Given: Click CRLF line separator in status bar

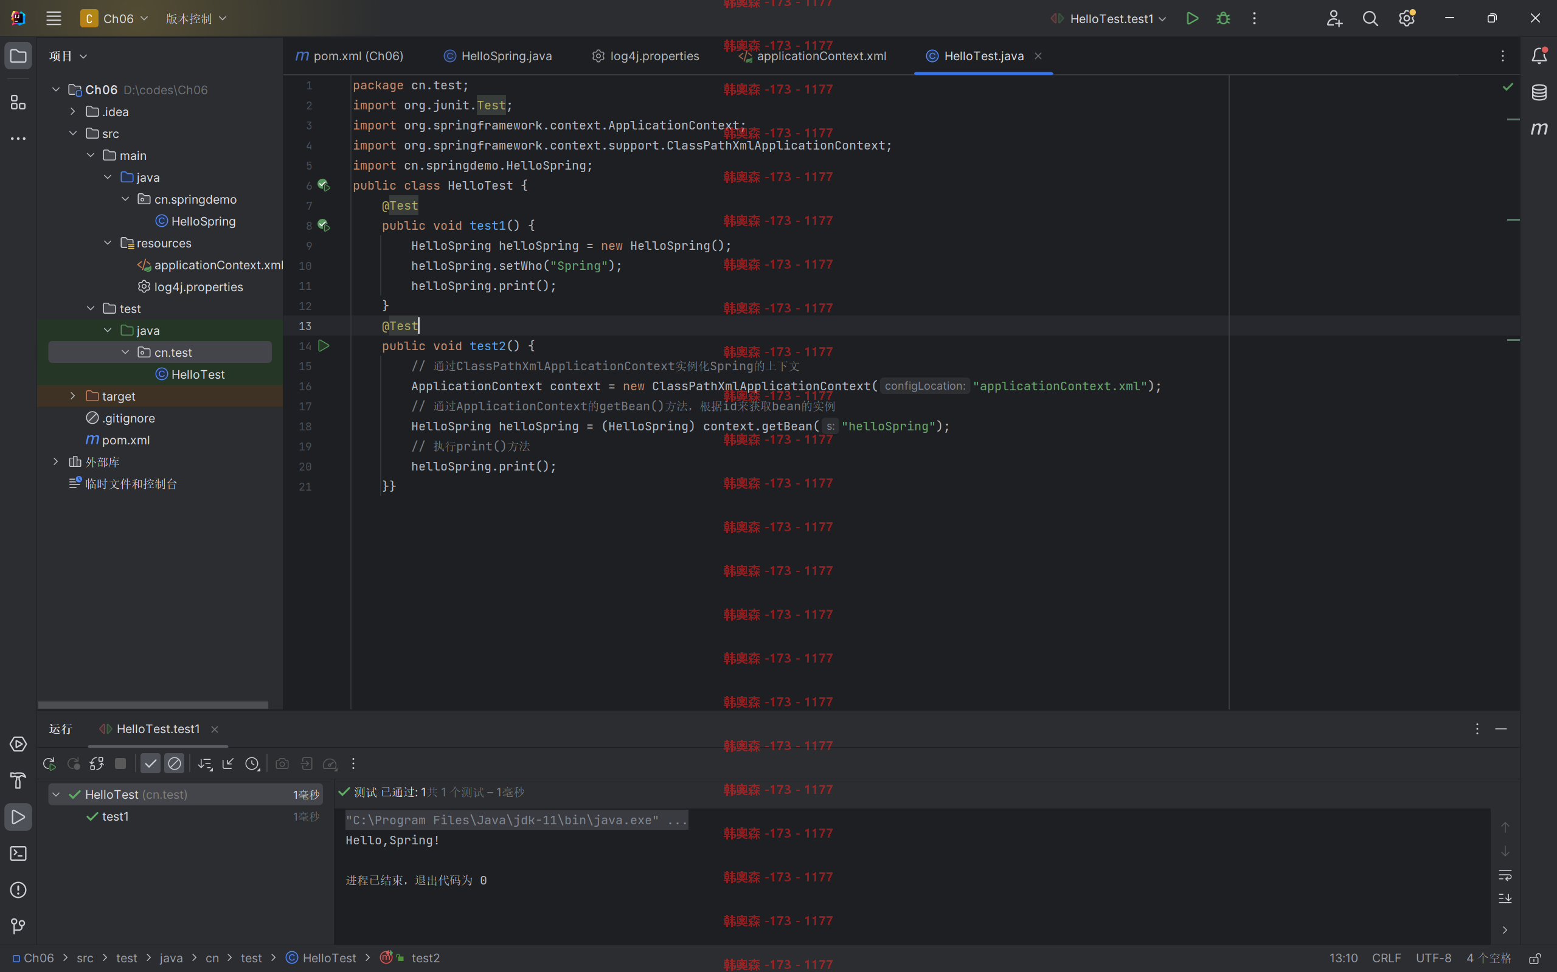Looking at the screenshot, I should (x=1386, y=959).
